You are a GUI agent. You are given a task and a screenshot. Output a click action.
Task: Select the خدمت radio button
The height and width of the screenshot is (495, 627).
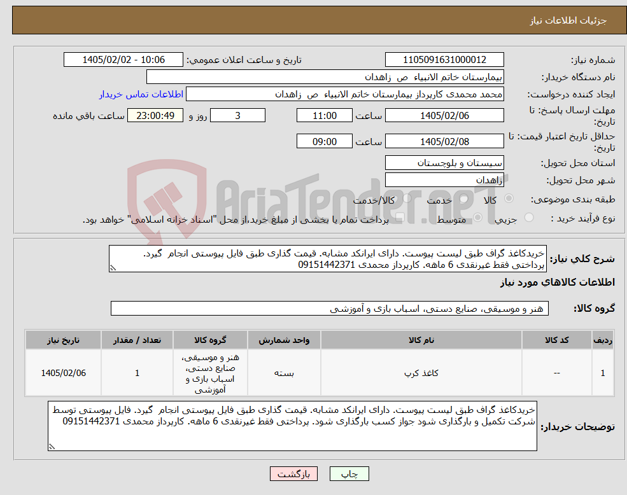pos(464,199)
